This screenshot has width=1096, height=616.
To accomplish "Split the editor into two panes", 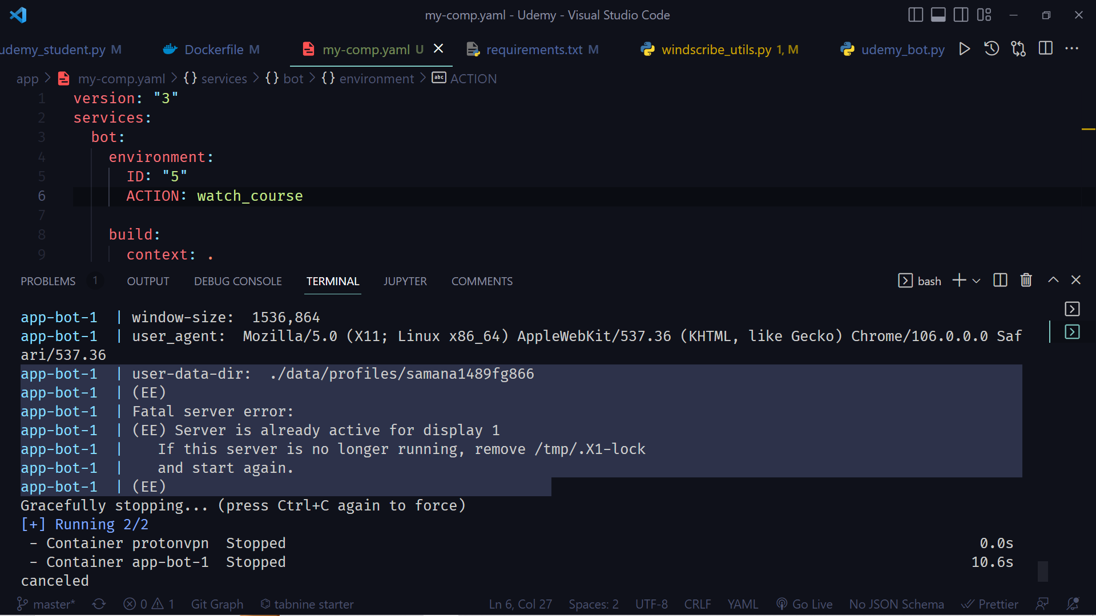I will coord(1046,49).
